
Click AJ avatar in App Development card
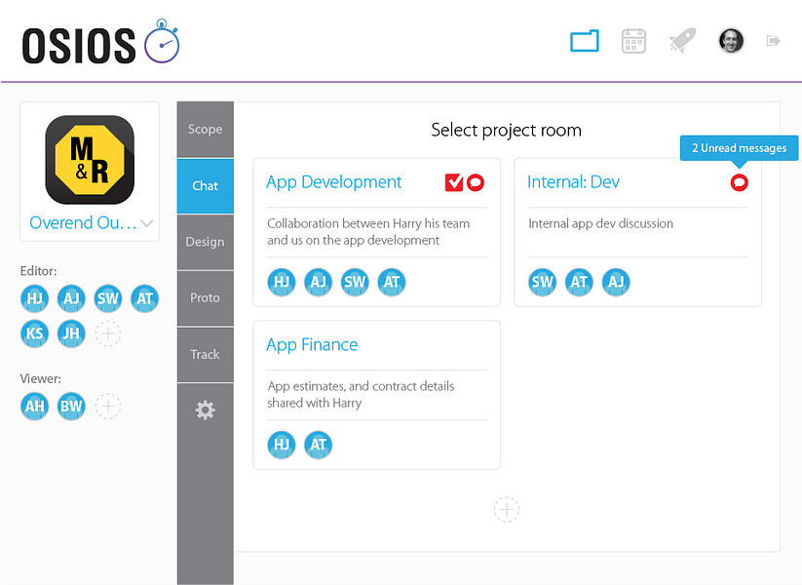pos(318,282)
